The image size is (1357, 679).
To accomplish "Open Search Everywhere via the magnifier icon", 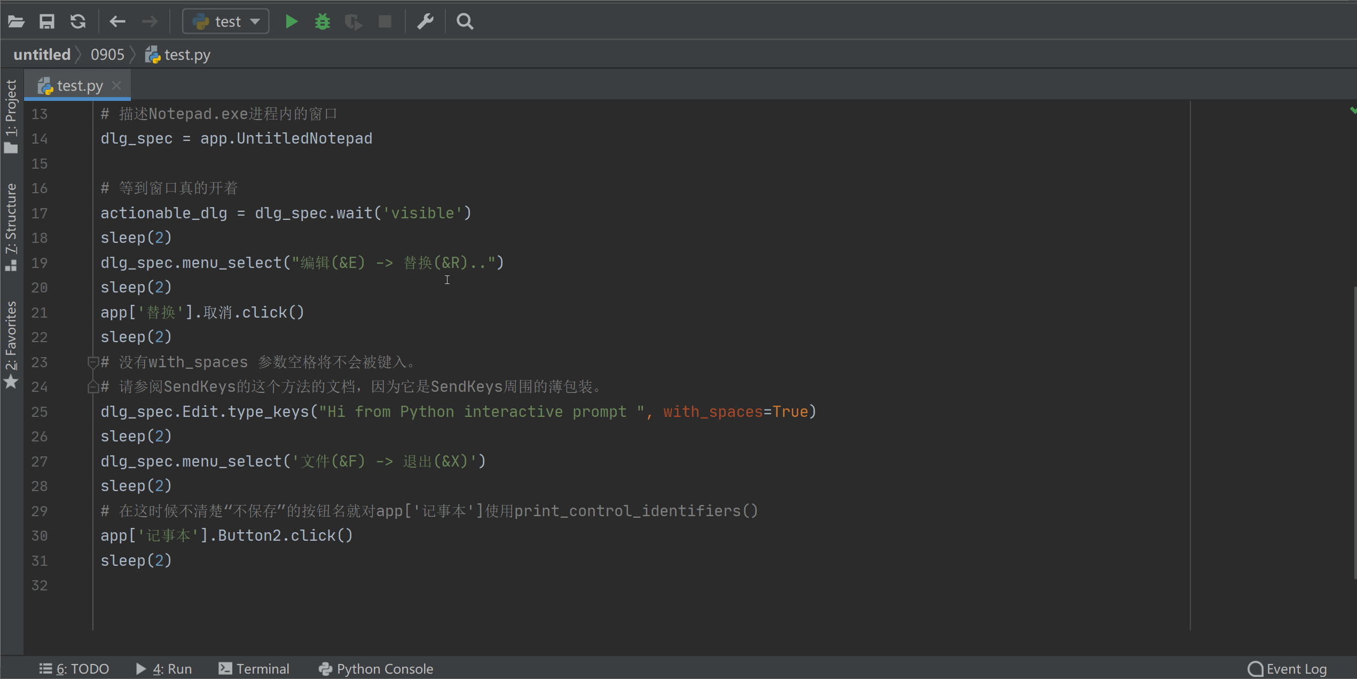I will pos(465,22).
